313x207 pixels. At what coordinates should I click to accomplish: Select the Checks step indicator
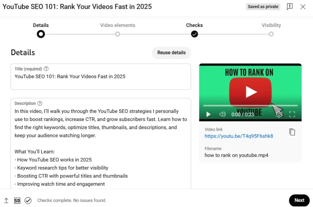click(194, 34)
